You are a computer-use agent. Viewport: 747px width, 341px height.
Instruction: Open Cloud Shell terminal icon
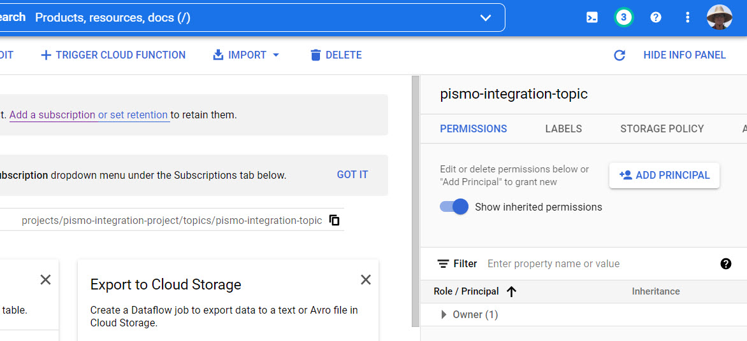(x=591, y=18)
